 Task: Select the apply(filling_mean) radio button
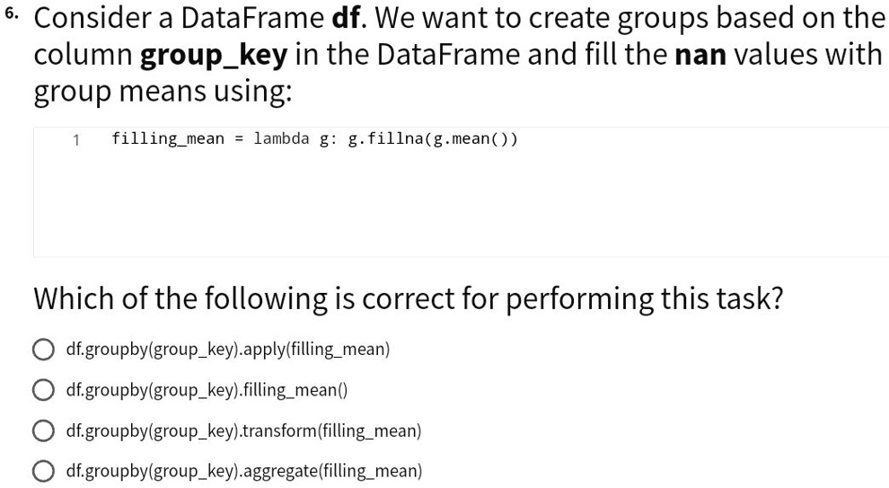(x=44, y=349)
